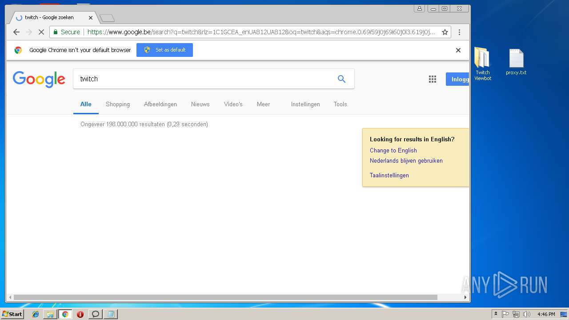The image size is (569, 320).
Task: Click the horizontal scrollbar right arrow
Action: point(465,297)
